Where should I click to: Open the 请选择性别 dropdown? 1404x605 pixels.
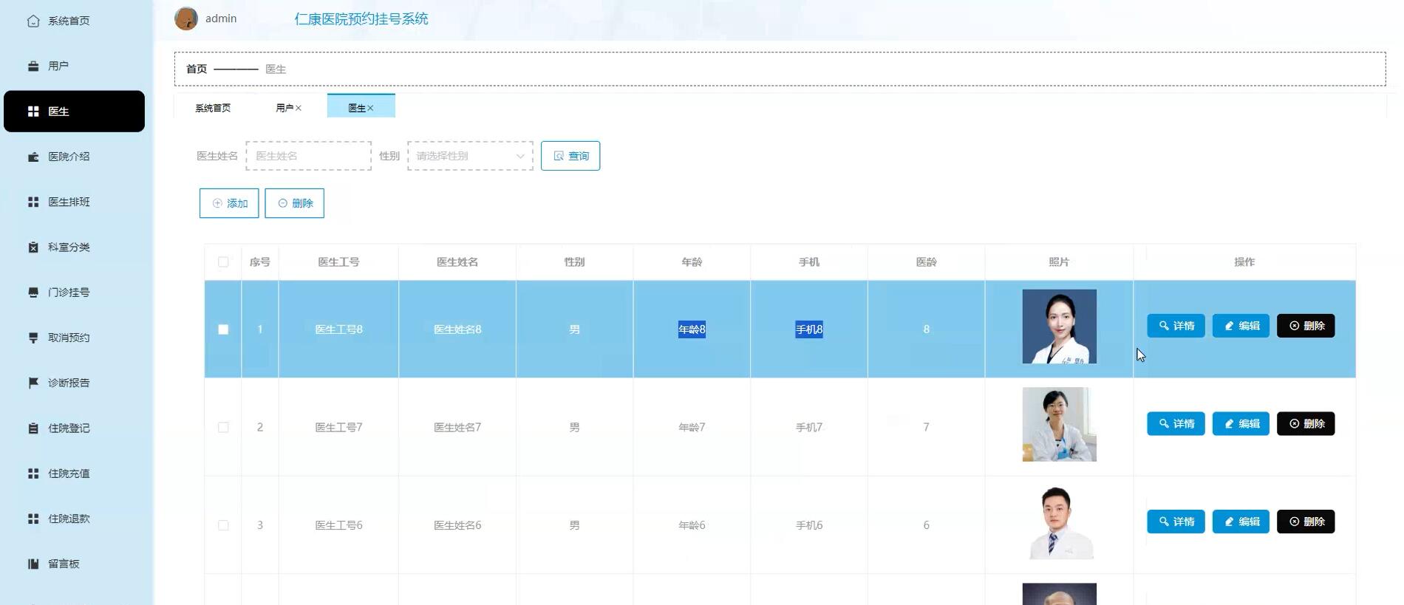[x=470, y=156]
